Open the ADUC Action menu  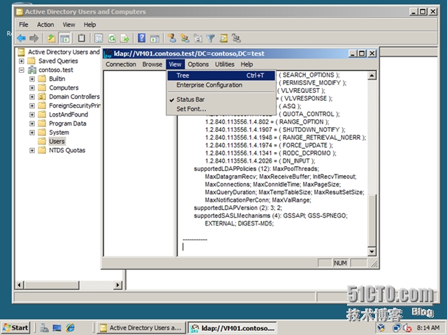coord(45,25)
